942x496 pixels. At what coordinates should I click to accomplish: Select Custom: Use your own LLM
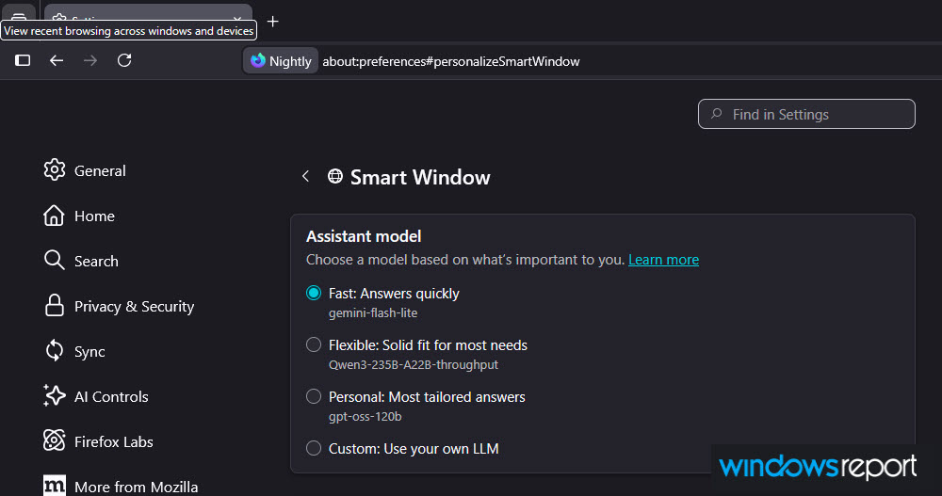pyautogui.click(x=314, y=448)
